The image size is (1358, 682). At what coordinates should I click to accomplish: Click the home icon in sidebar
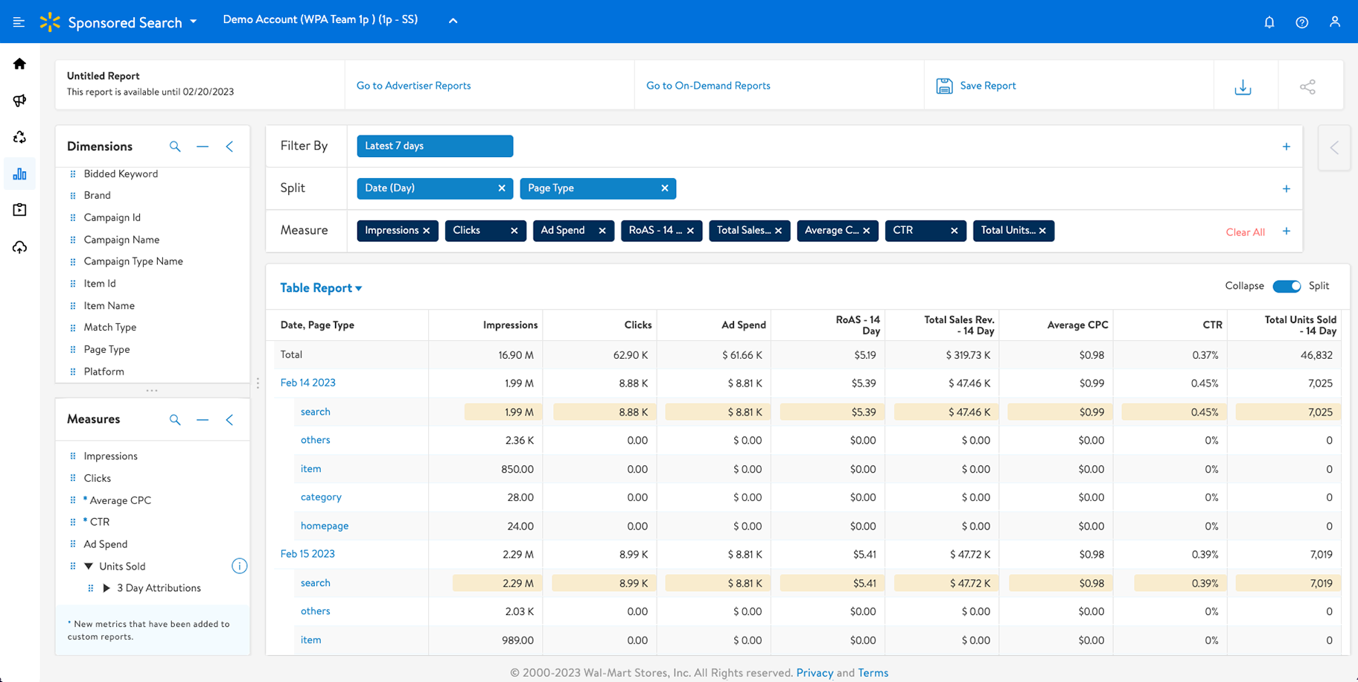click(x=20, y=64)
